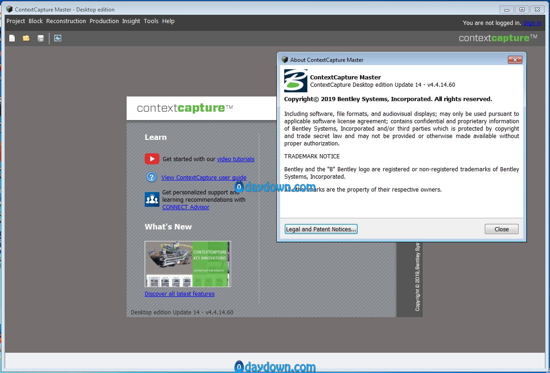Create a new project with the blank page icon
This screenshot has height=373, width=550.
[x=12, y=38]
